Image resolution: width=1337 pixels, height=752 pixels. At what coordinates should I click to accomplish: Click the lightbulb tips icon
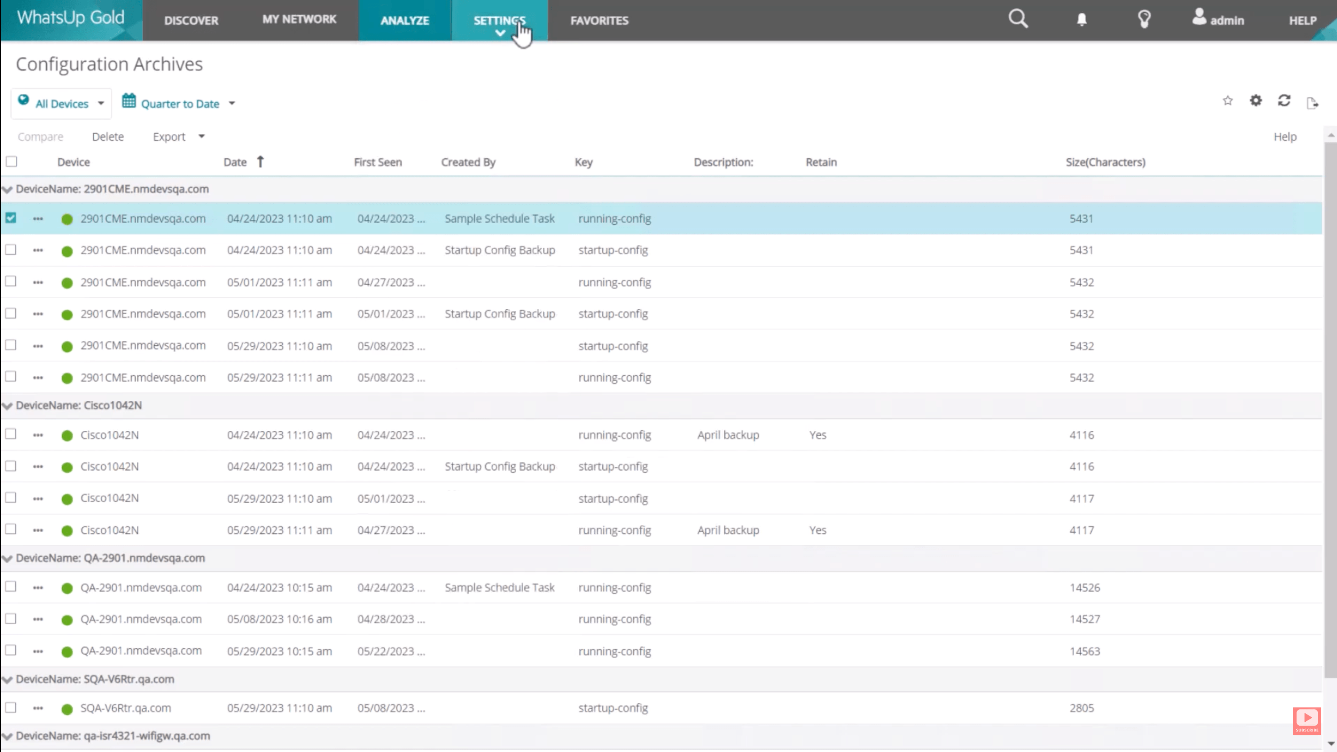1144,20
